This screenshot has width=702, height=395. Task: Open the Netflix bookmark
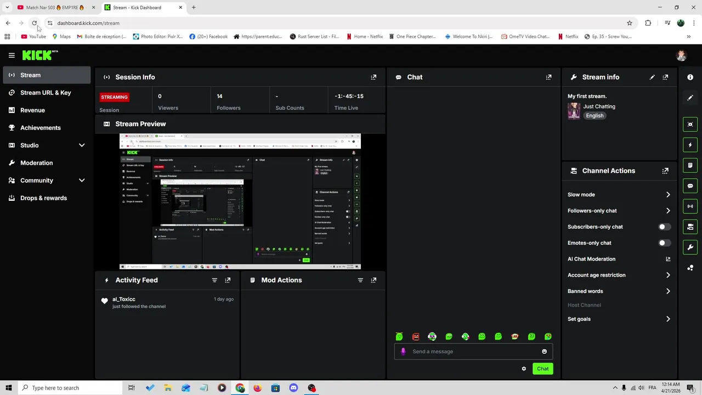click(x=568, y=37)
